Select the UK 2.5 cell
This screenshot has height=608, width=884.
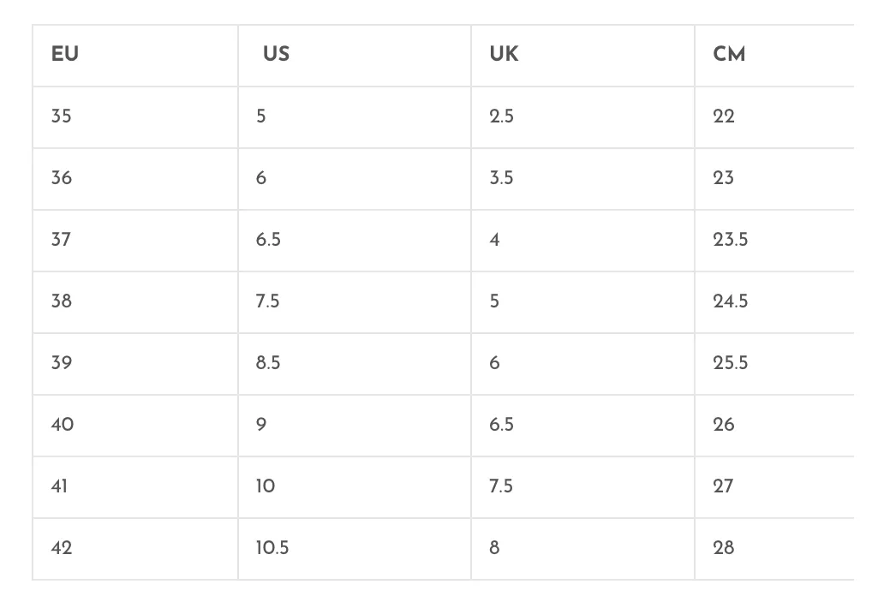(583, 117)
